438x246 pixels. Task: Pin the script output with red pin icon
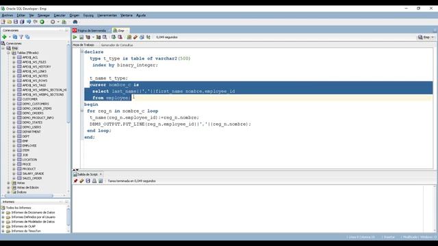[x=75, y=181]
